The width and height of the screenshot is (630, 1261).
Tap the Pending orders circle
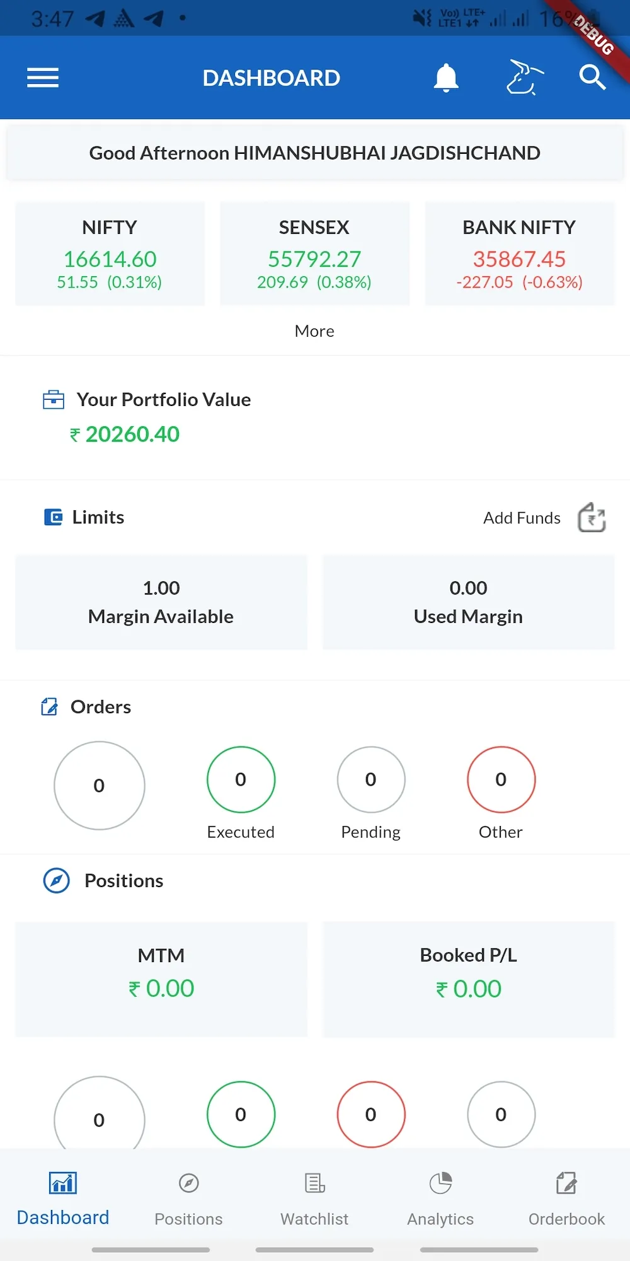(370, 780)
